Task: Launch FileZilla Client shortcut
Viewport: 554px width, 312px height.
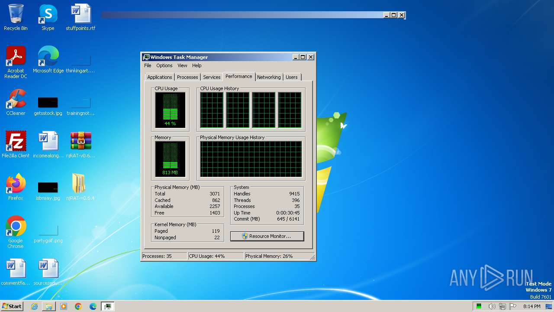Action: click(x=16, y=145)
